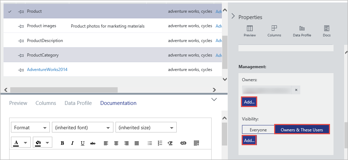Viewport: 348px width, 160px height.
Task: Collapse the Properties panel with the chevron
Action: pyautogui.click(x=233, y=16)
